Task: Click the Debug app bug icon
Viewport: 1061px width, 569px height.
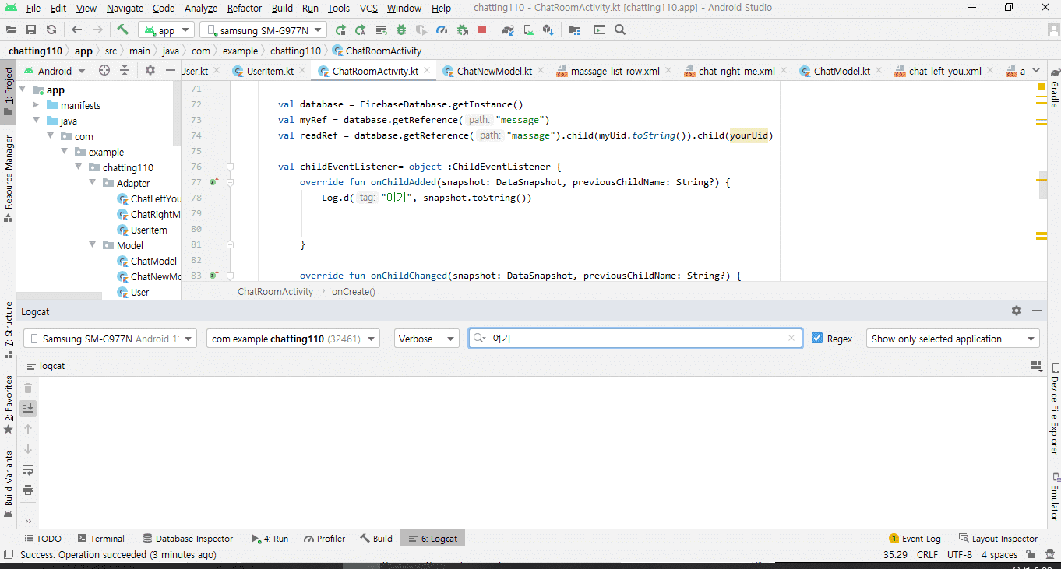Action: click(401, 30)
